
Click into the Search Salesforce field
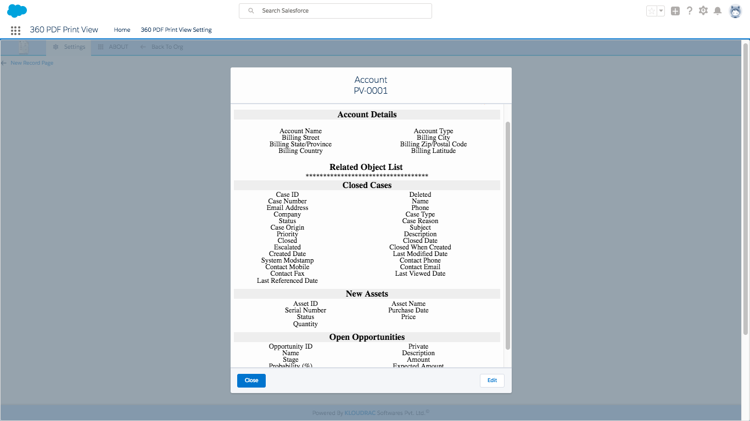pos(335,11)
